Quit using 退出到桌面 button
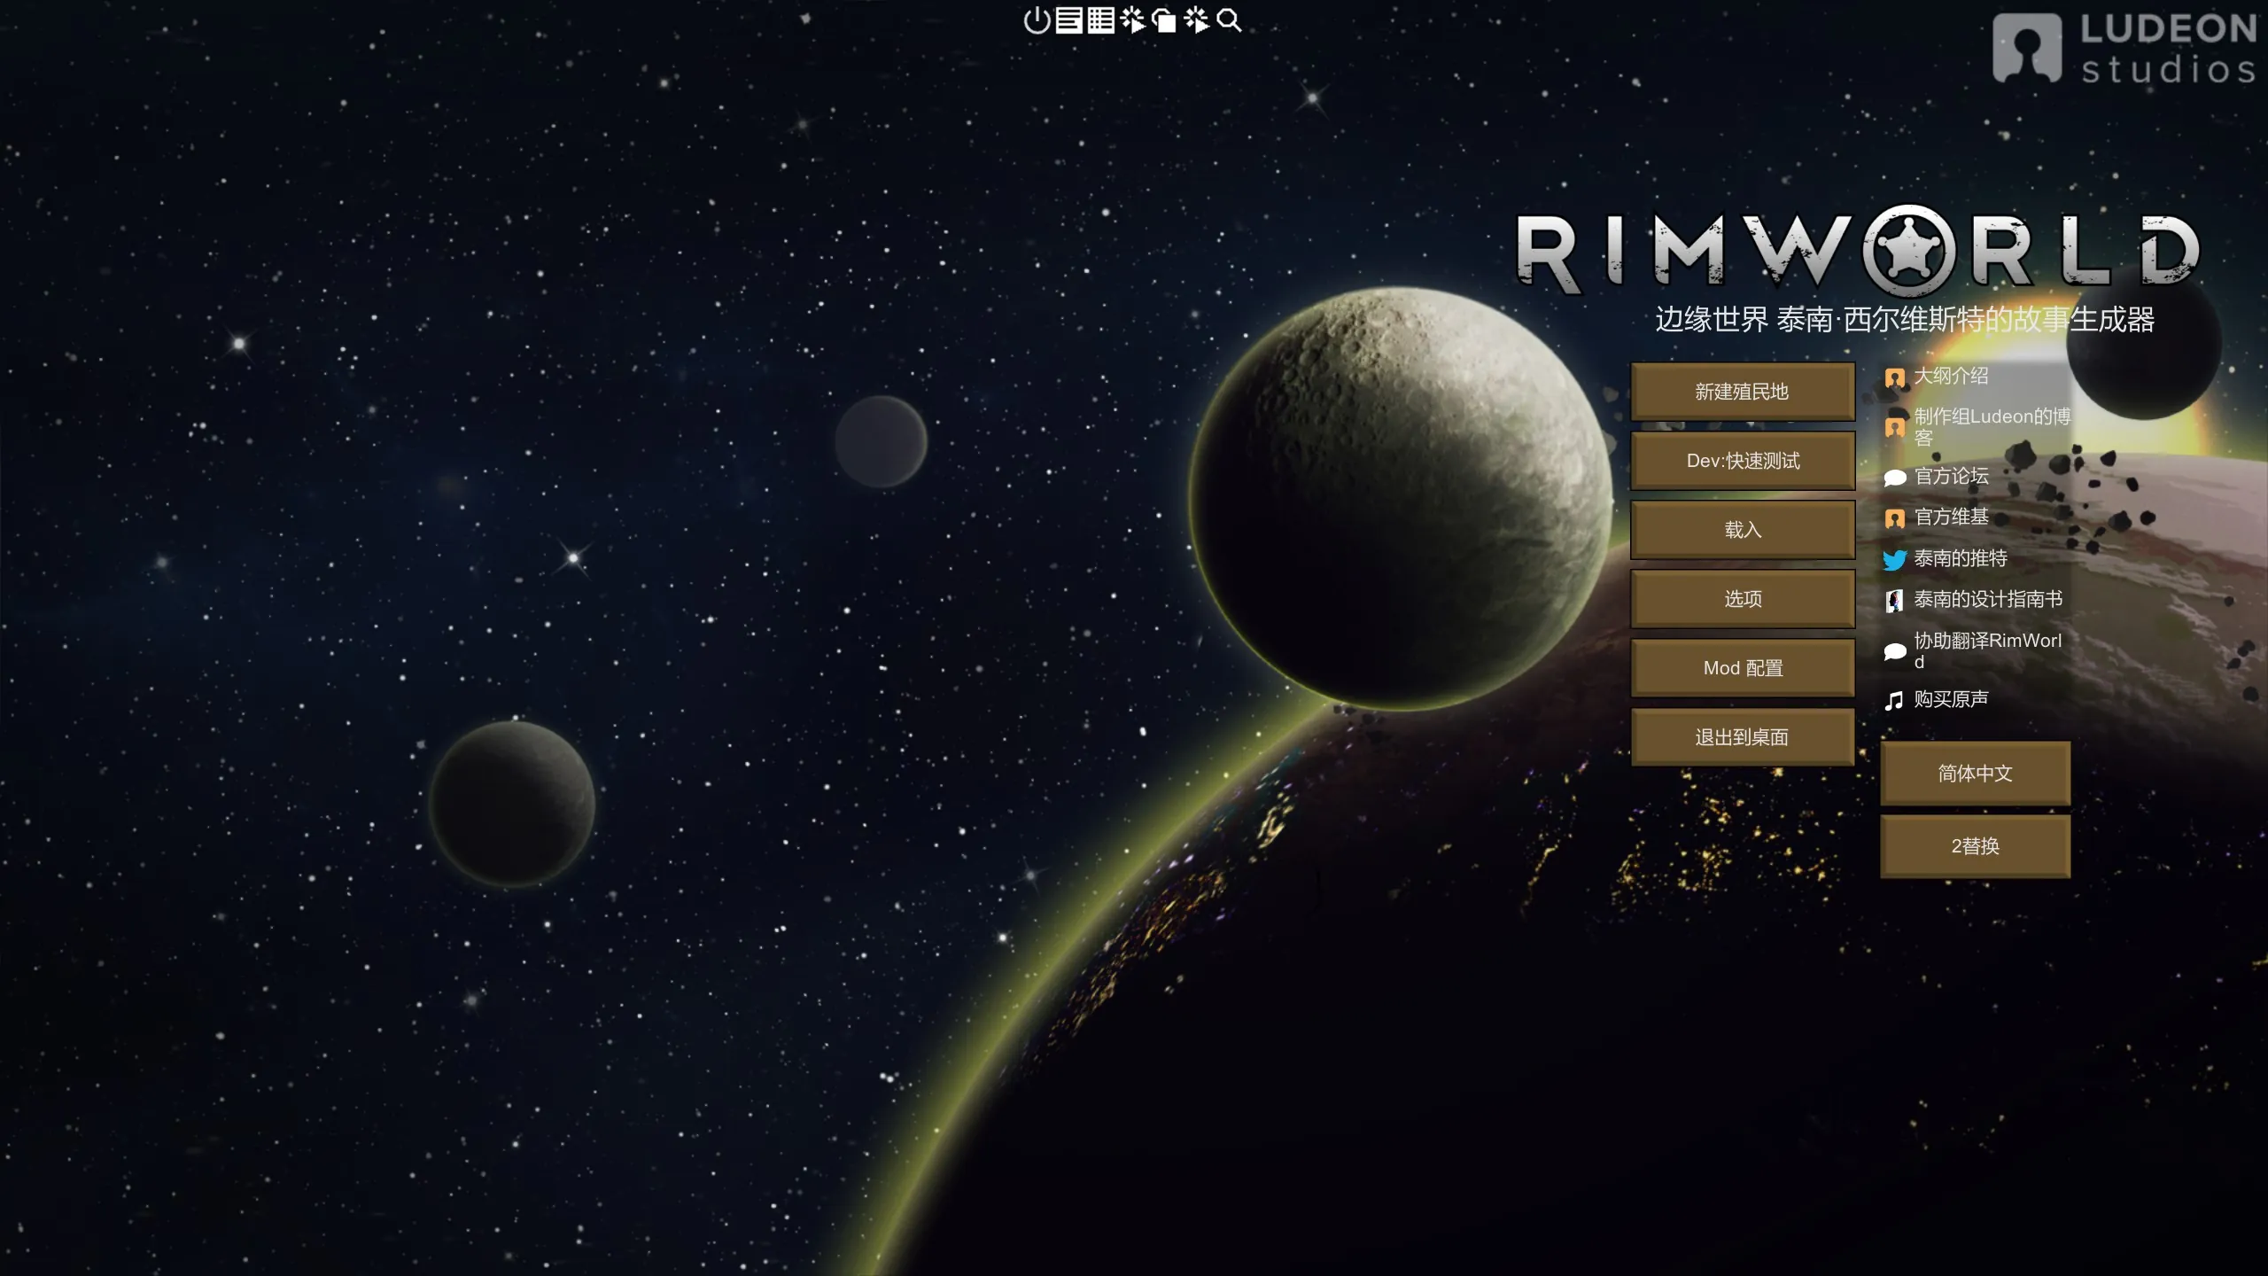Viewport: 2268px width, 1276px height. pyautogui.click(x=1742, y=737)
